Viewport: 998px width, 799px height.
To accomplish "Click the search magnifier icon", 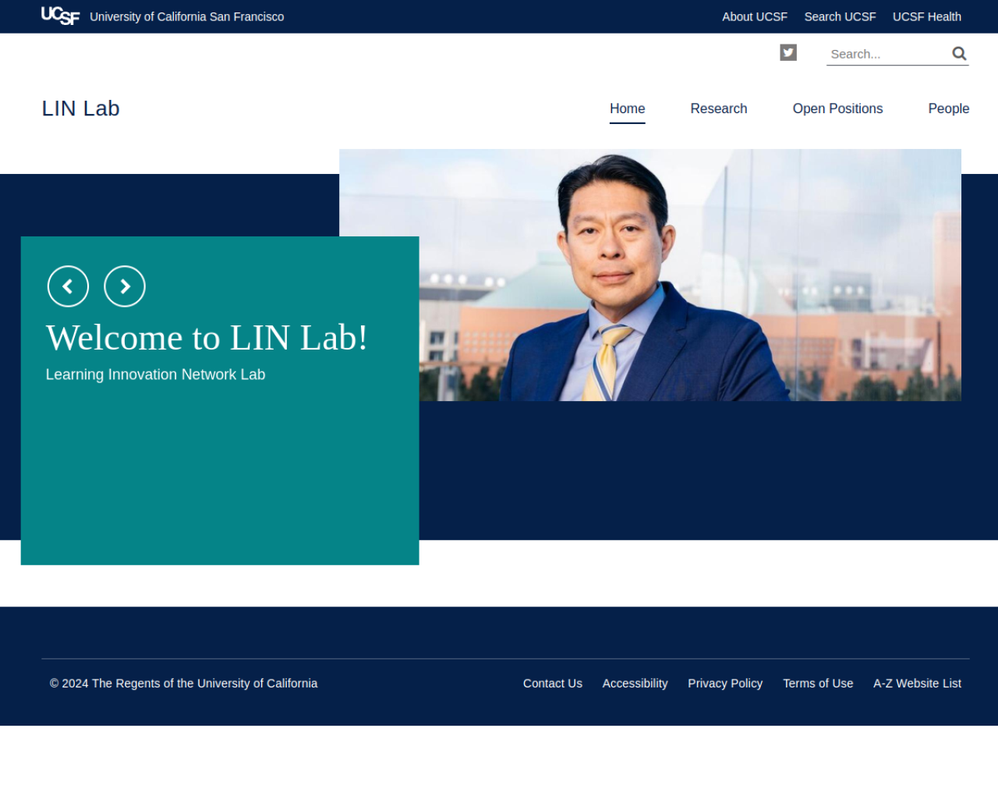I will [959, 53].
